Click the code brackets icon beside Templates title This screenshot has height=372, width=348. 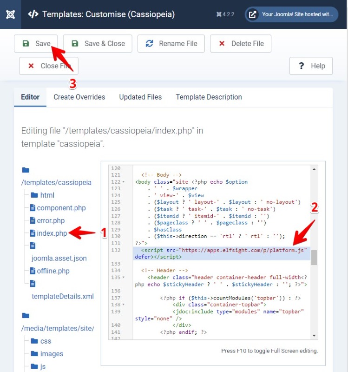(x=33, y=14)
